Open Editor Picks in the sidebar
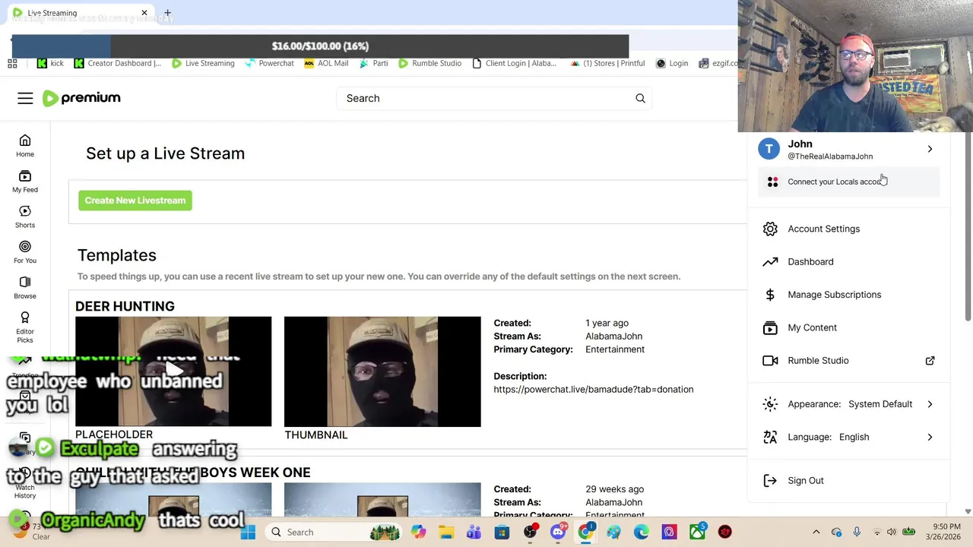 [25, 327]
